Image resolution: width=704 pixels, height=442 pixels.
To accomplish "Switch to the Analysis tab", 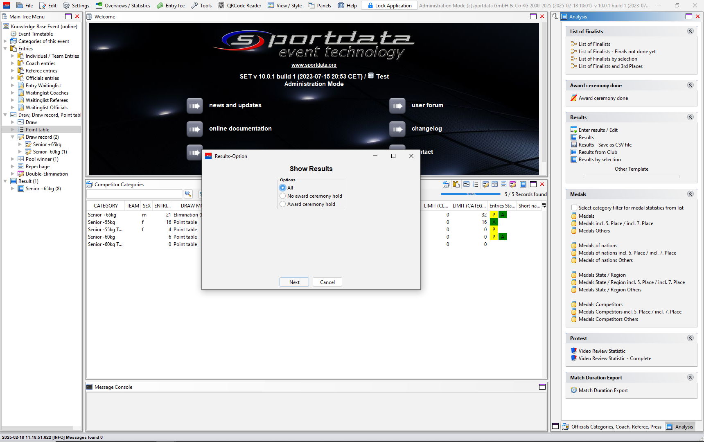I will [679, 426].
